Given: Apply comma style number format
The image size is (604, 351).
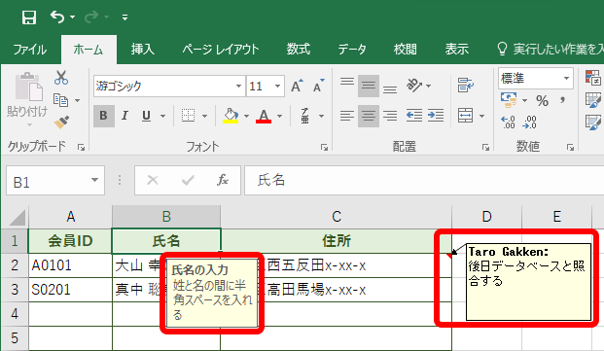Looking at the screenshot, I should [x=563, y=101].
